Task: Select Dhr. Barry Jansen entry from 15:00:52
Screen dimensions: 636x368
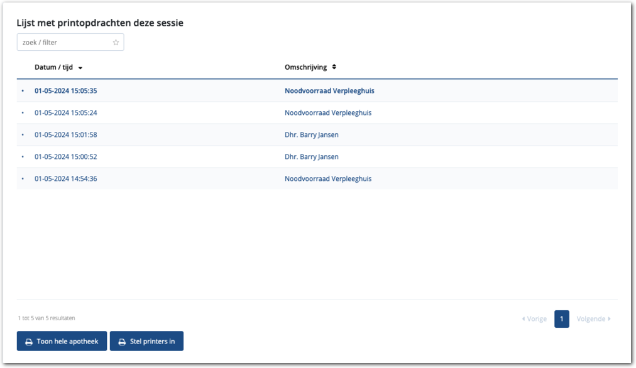Action: click(311, 157)
